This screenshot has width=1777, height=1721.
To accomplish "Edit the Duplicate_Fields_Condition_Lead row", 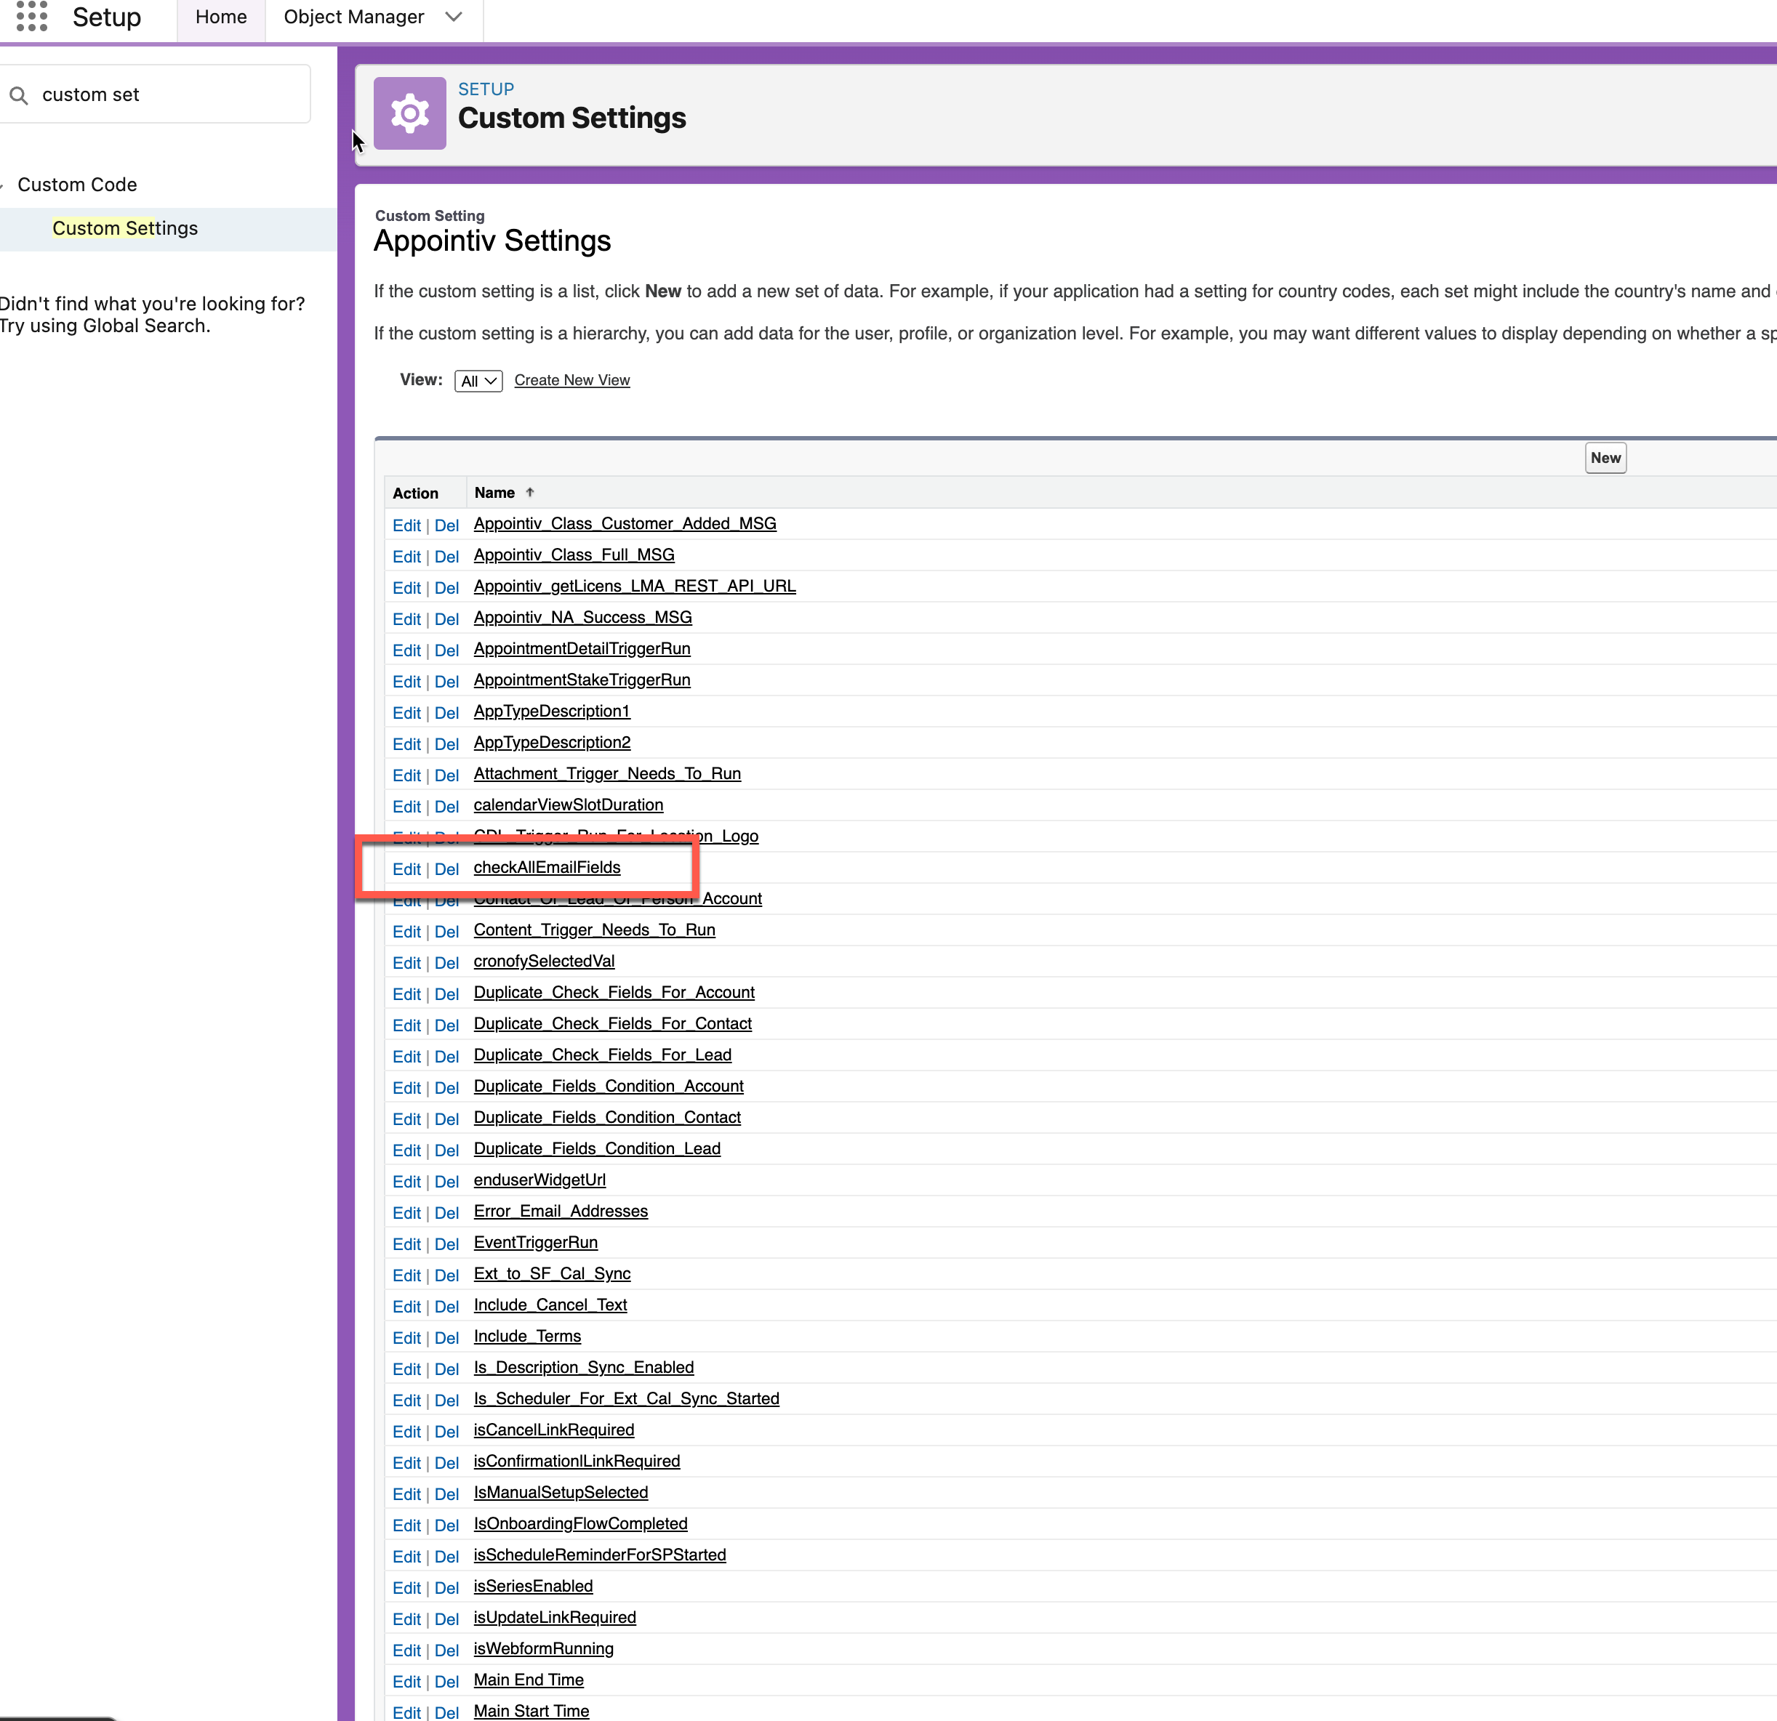I will coord(406,1150).
